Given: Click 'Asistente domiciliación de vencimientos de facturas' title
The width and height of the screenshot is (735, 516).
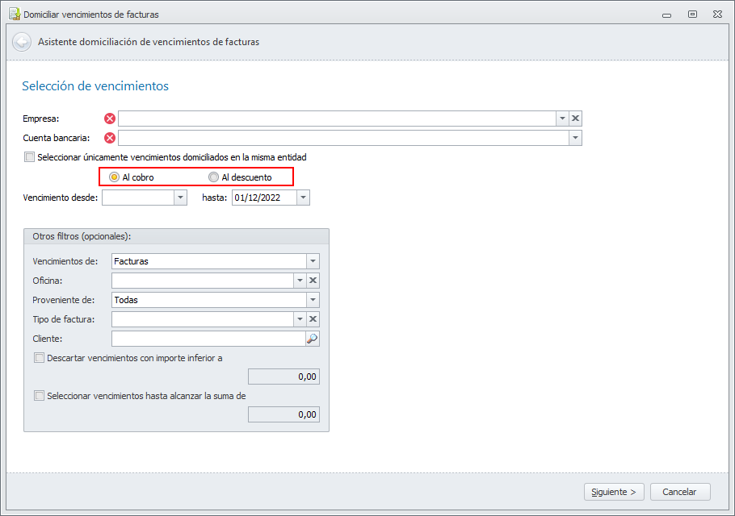Looking at the screenshot, I should pos(149,42).
